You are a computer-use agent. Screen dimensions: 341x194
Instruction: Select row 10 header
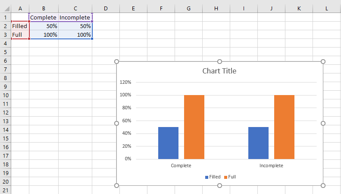coord(6,95)
